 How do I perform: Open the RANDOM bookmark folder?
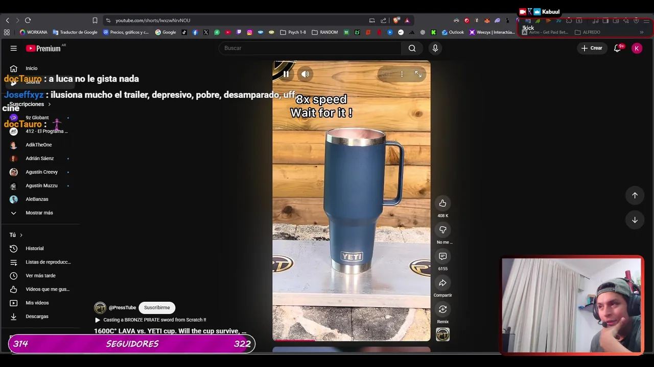pos(325,32)
